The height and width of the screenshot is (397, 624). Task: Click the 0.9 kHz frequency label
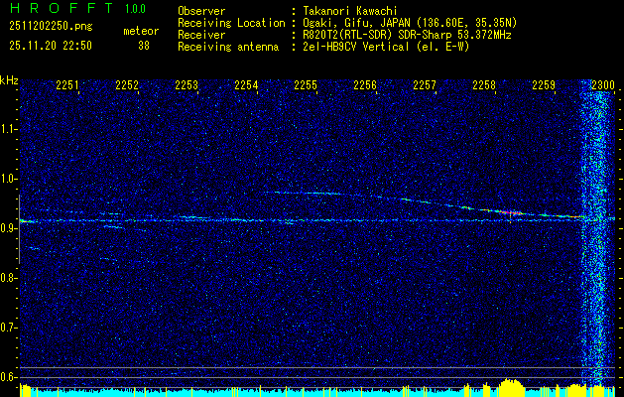(9, 228)
